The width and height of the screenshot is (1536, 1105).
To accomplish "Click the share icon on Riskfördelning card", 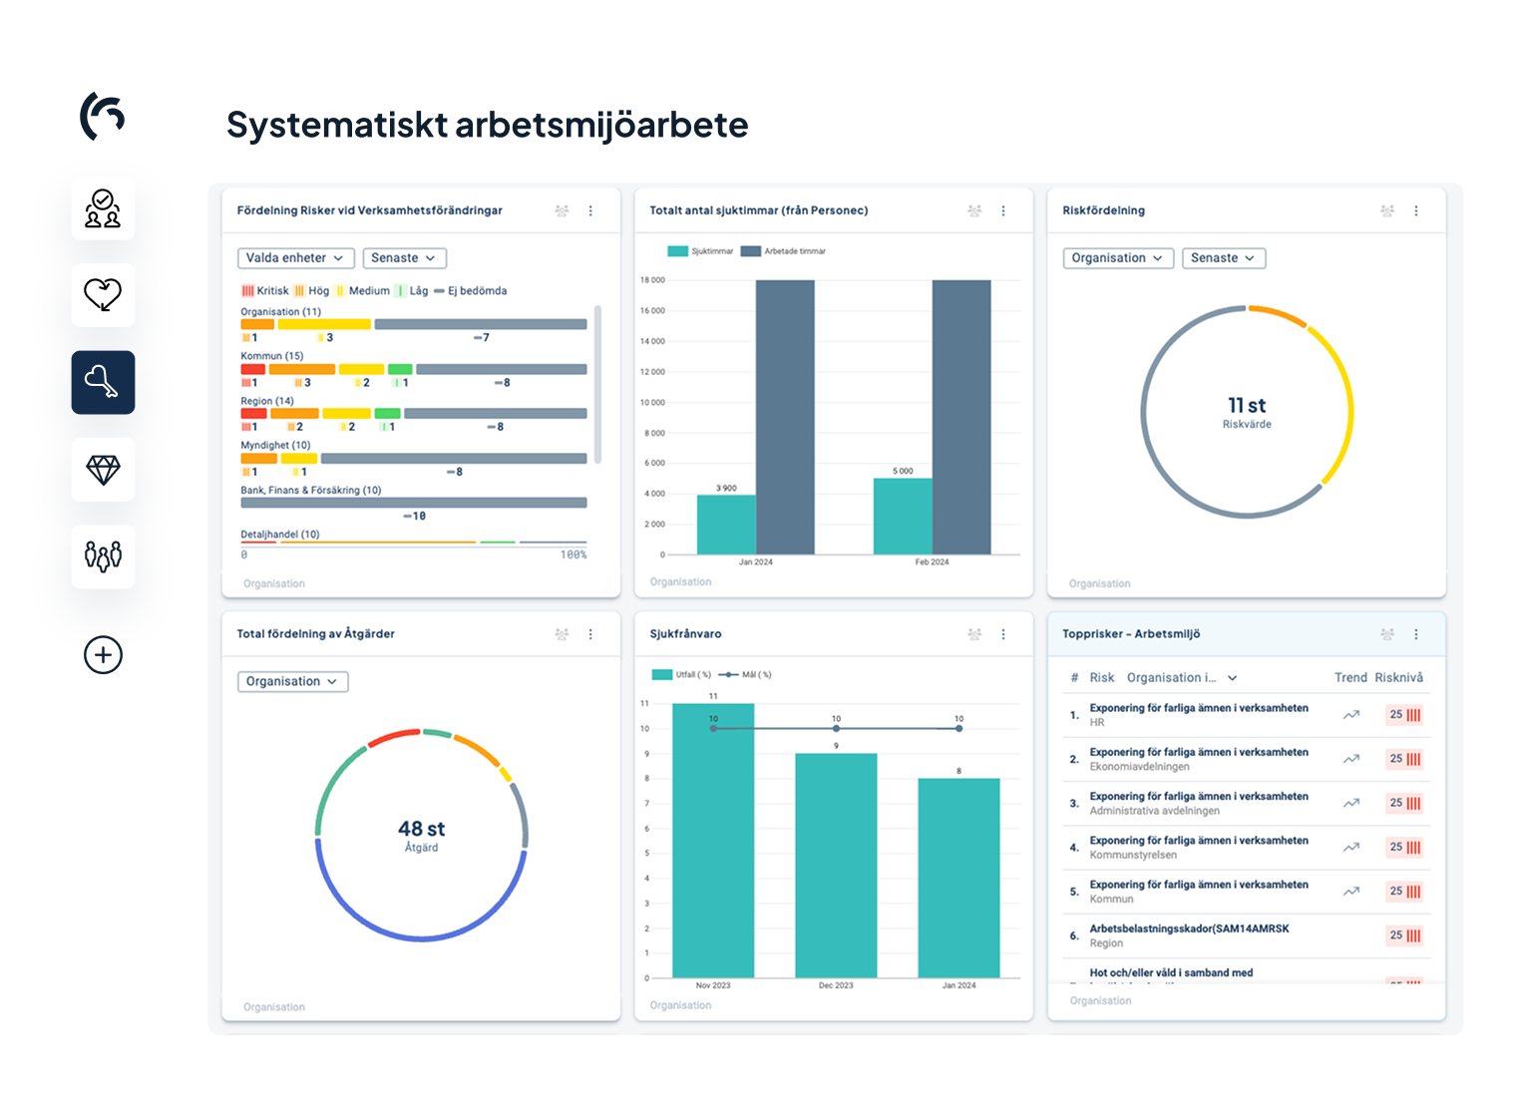I will pyautogui.click(x=1386, y=210).
